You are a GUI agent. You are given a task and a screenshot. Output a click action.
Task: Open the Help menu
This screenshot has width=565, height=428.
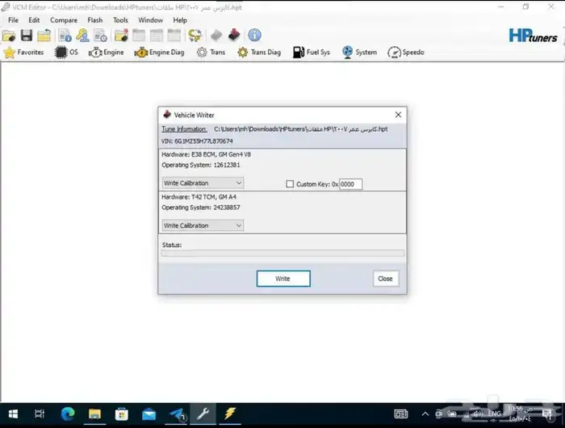coord(180,20)
